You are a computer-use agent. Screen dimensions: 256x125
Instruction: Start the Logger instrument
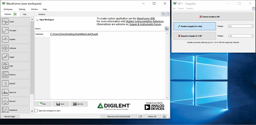coord(15,57)
